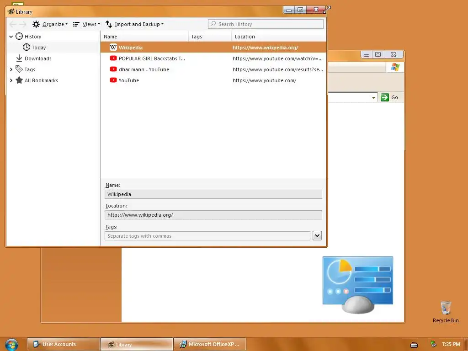Click the Location field in details
Image resolution: width=468 pixels, height=351 pixels.
click(213, 215)
